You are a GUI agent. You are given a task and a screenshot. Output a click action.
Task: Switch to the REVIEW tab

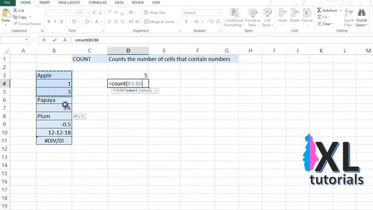pos(138,2)
